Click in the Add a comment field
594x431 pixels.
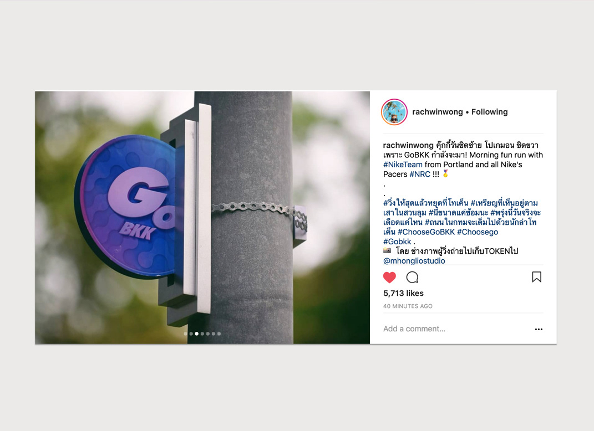click(x=455, y=329)
